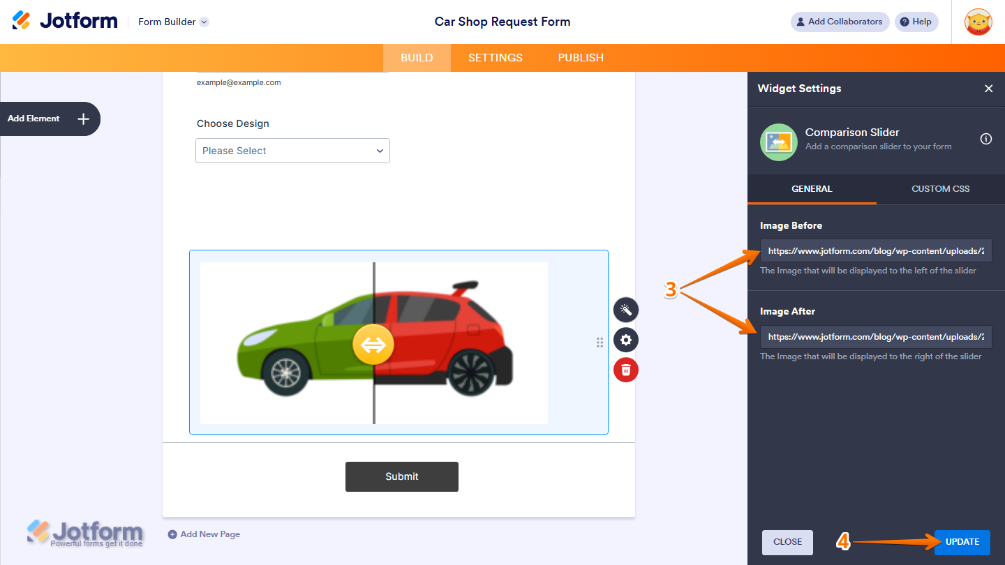Click the Image Before URL field
Screen dimensions: 1005x565
click(876, 250)
